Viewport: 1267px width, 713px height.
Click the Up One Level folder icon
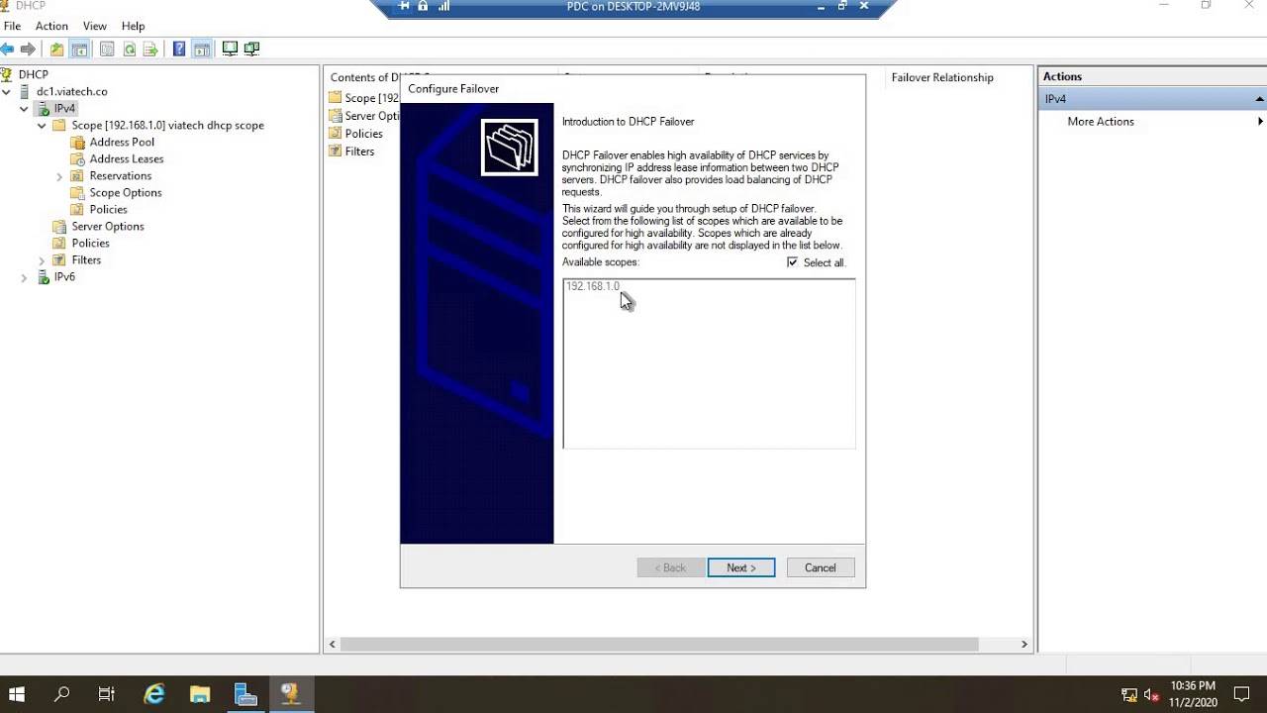57,49
